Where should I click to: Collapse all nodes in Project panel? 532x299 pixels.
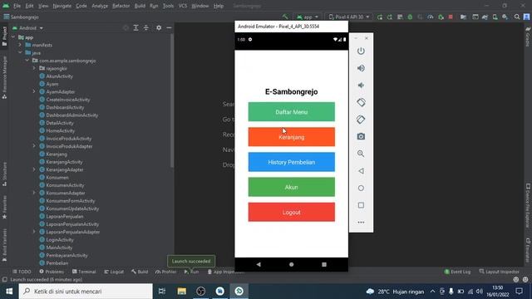(x=146, y=27)
